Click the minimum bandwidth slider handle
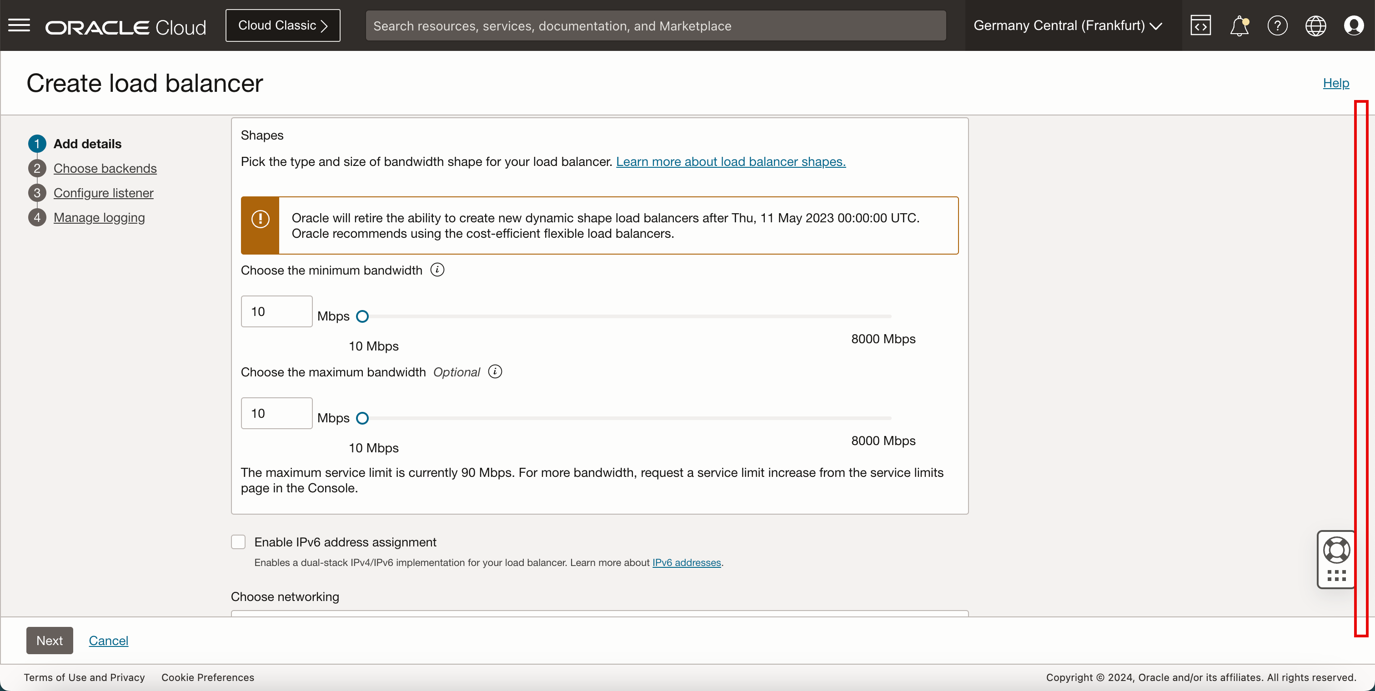 362,316
